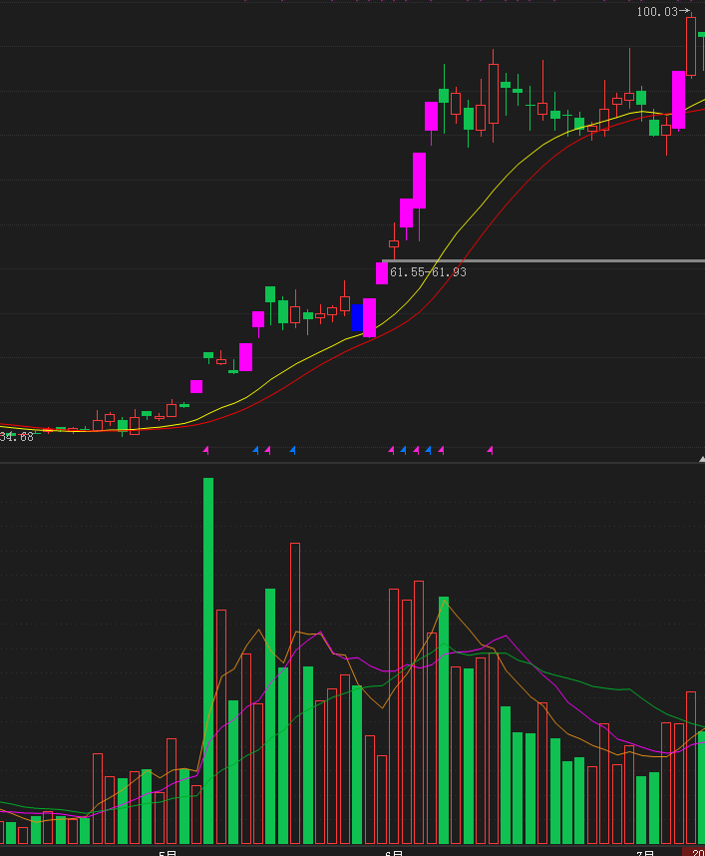The image size is (705, 856).
Task: Select the solid blue candlestick
Action: pos(356,317)
